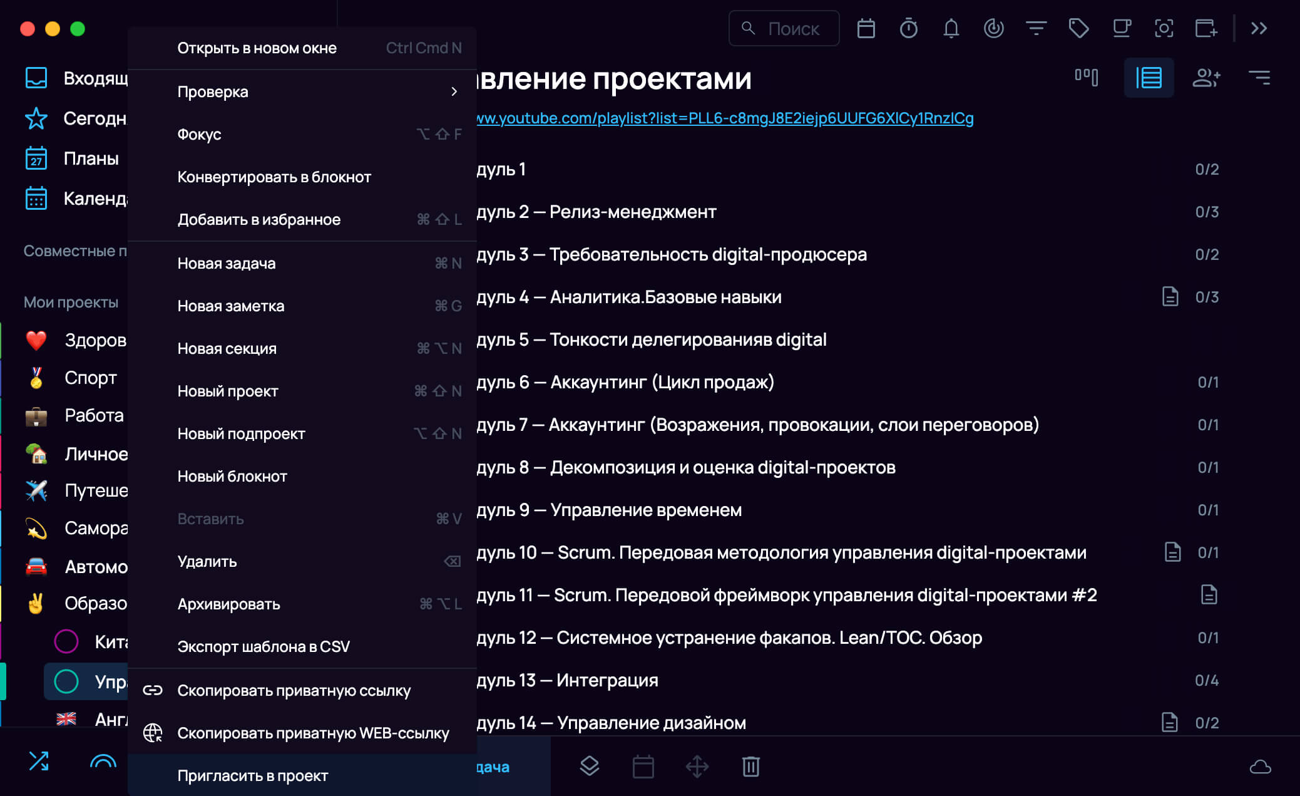This screenshot has height=796, width=1300.
Task: Click the cloud sync icon
Action: point(1260,767)
